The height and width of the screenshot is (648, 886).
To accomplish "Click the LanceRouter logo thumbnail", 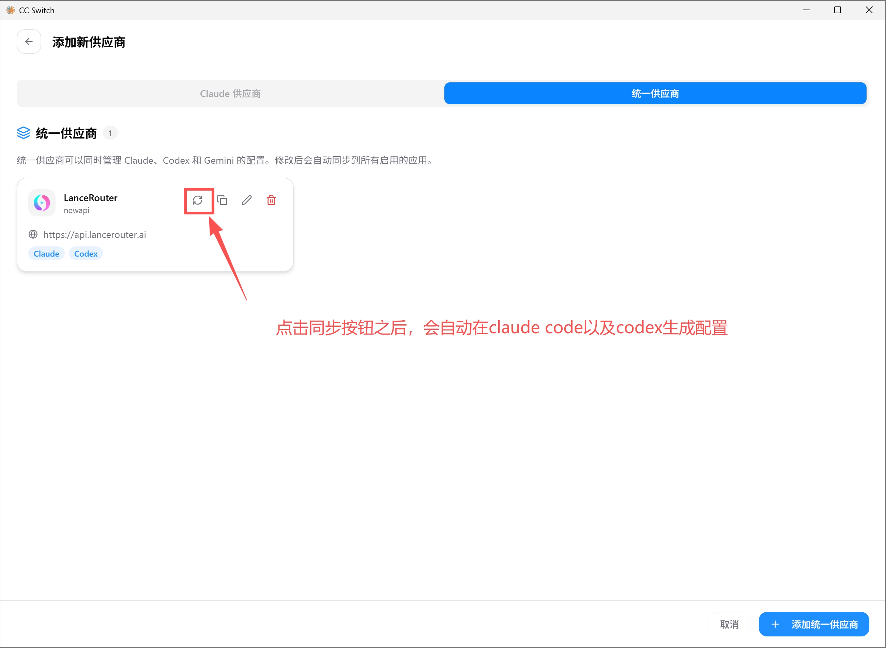I will [42, 203].
